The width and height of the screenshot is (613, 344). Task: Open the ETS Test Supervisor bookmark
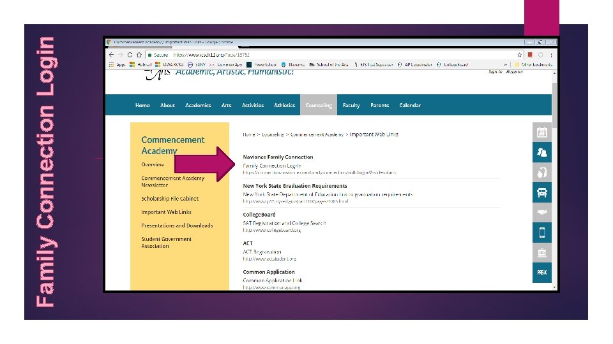click(374, 65)
